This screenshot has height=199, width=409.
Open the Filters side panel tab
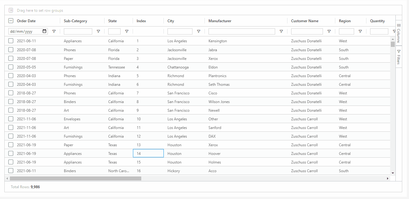(x=399, y=57)
